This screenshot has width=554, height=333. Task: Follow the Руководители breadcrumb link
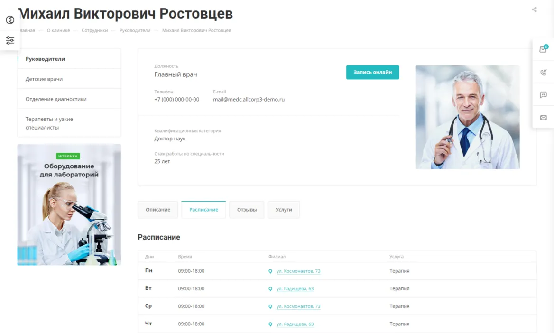(135, 30)
